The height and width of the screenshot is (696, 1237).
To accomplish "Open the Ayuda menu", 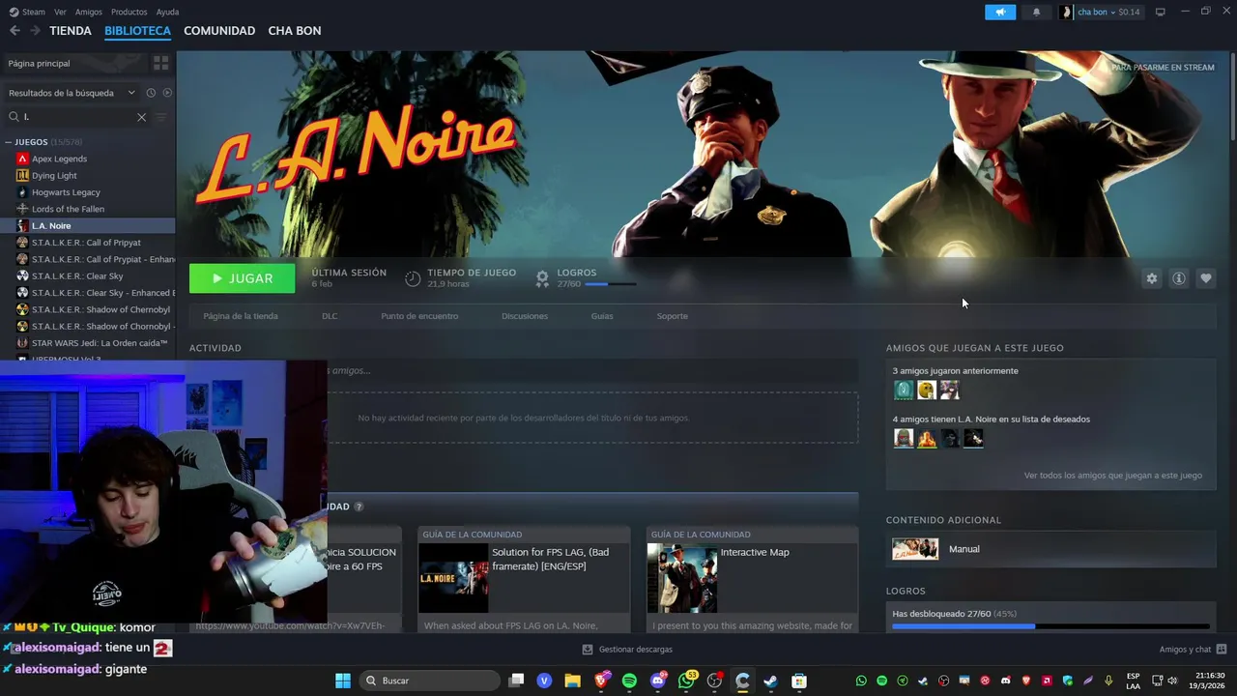I will 167,12.
